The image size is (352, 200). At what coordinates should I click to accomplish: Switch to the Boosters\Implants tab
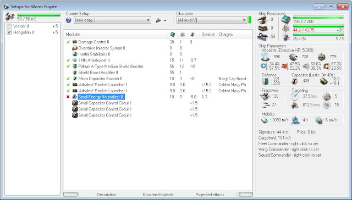[x=158, y=195]
